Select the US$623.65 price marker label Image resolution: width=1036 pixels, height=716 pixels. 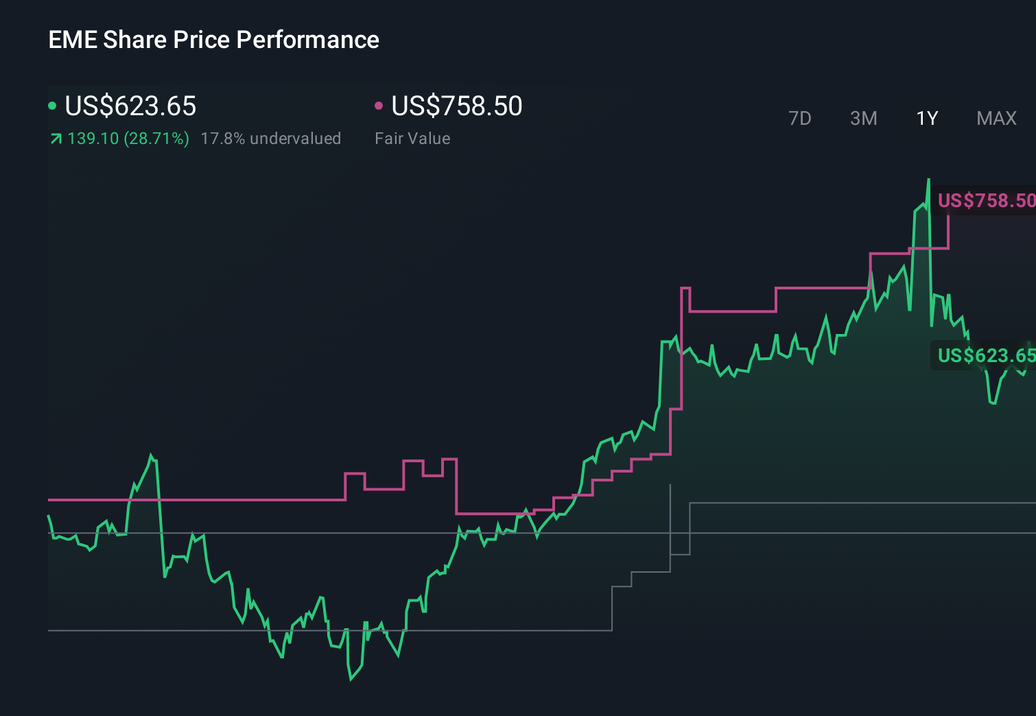coord(986,357)
